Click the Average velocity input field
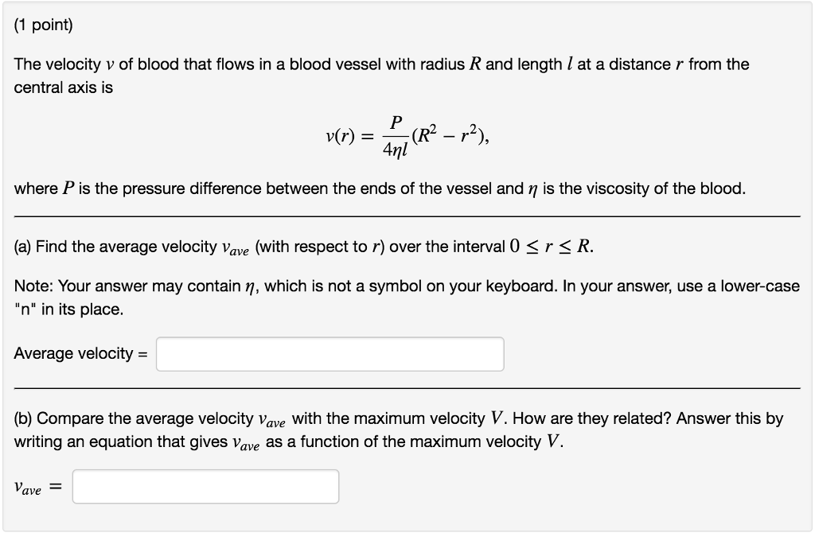The width and height of the screenshot is (815, 533). [329, 353]
